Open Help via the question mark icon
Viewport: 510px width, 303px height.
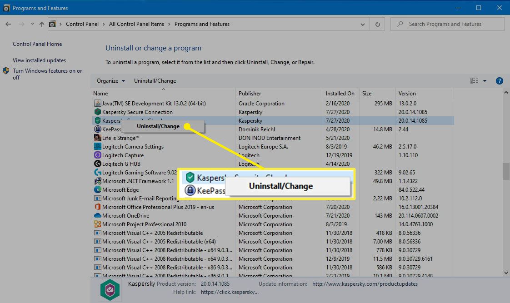tap(499, 80)
